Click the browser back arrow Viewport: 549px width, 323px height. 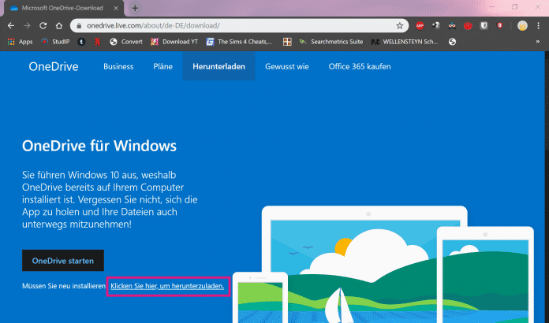pos(10,25)
